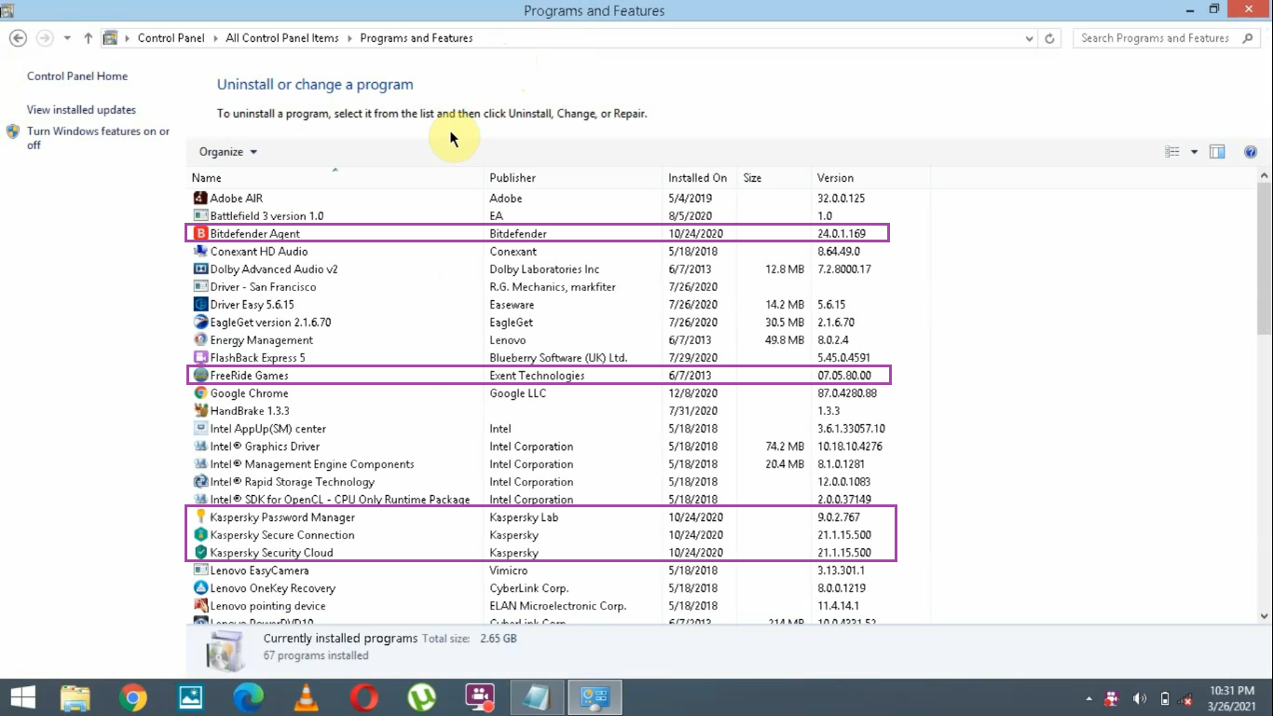Screen dimensions: 1273x716
Task: Expand the All Control Panel Items breadcrumb arrow
Action: coord(349,38)
